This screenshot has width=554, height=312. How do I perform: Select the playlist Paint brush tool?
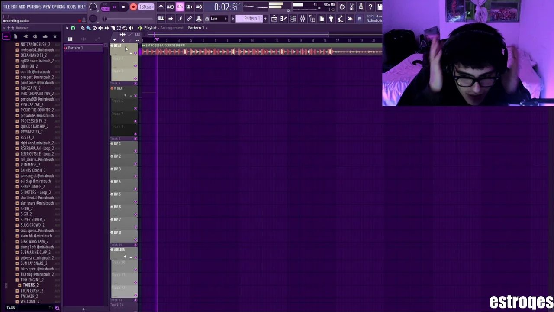pos(88,28)
